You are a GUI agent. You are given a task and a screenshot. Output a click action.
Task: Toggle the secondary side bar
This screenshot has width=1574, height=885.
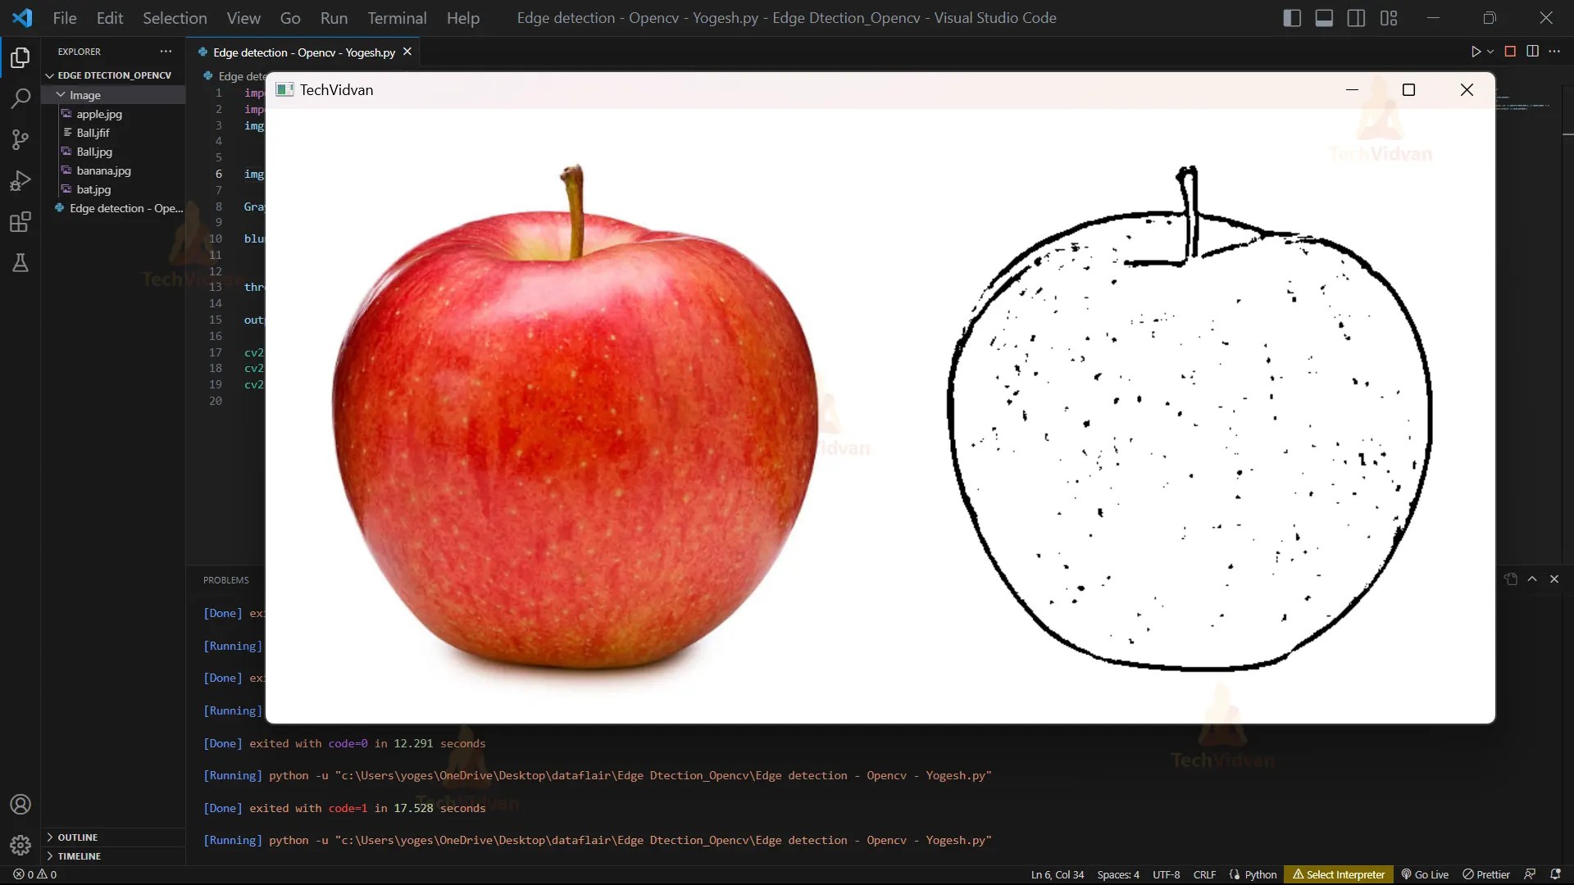pos(1356,17)
